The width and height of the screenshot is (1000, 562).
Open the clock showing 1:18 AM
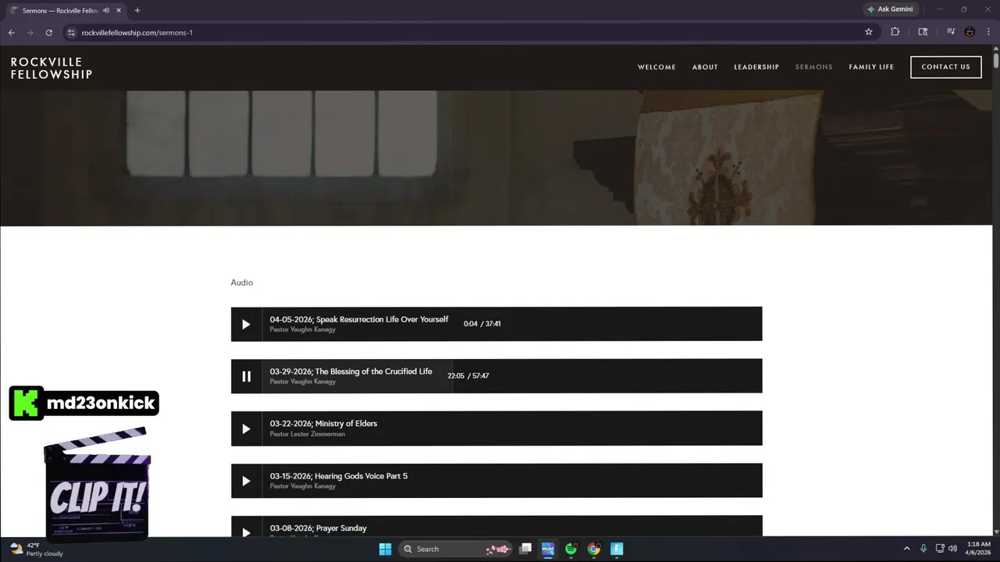978,549
